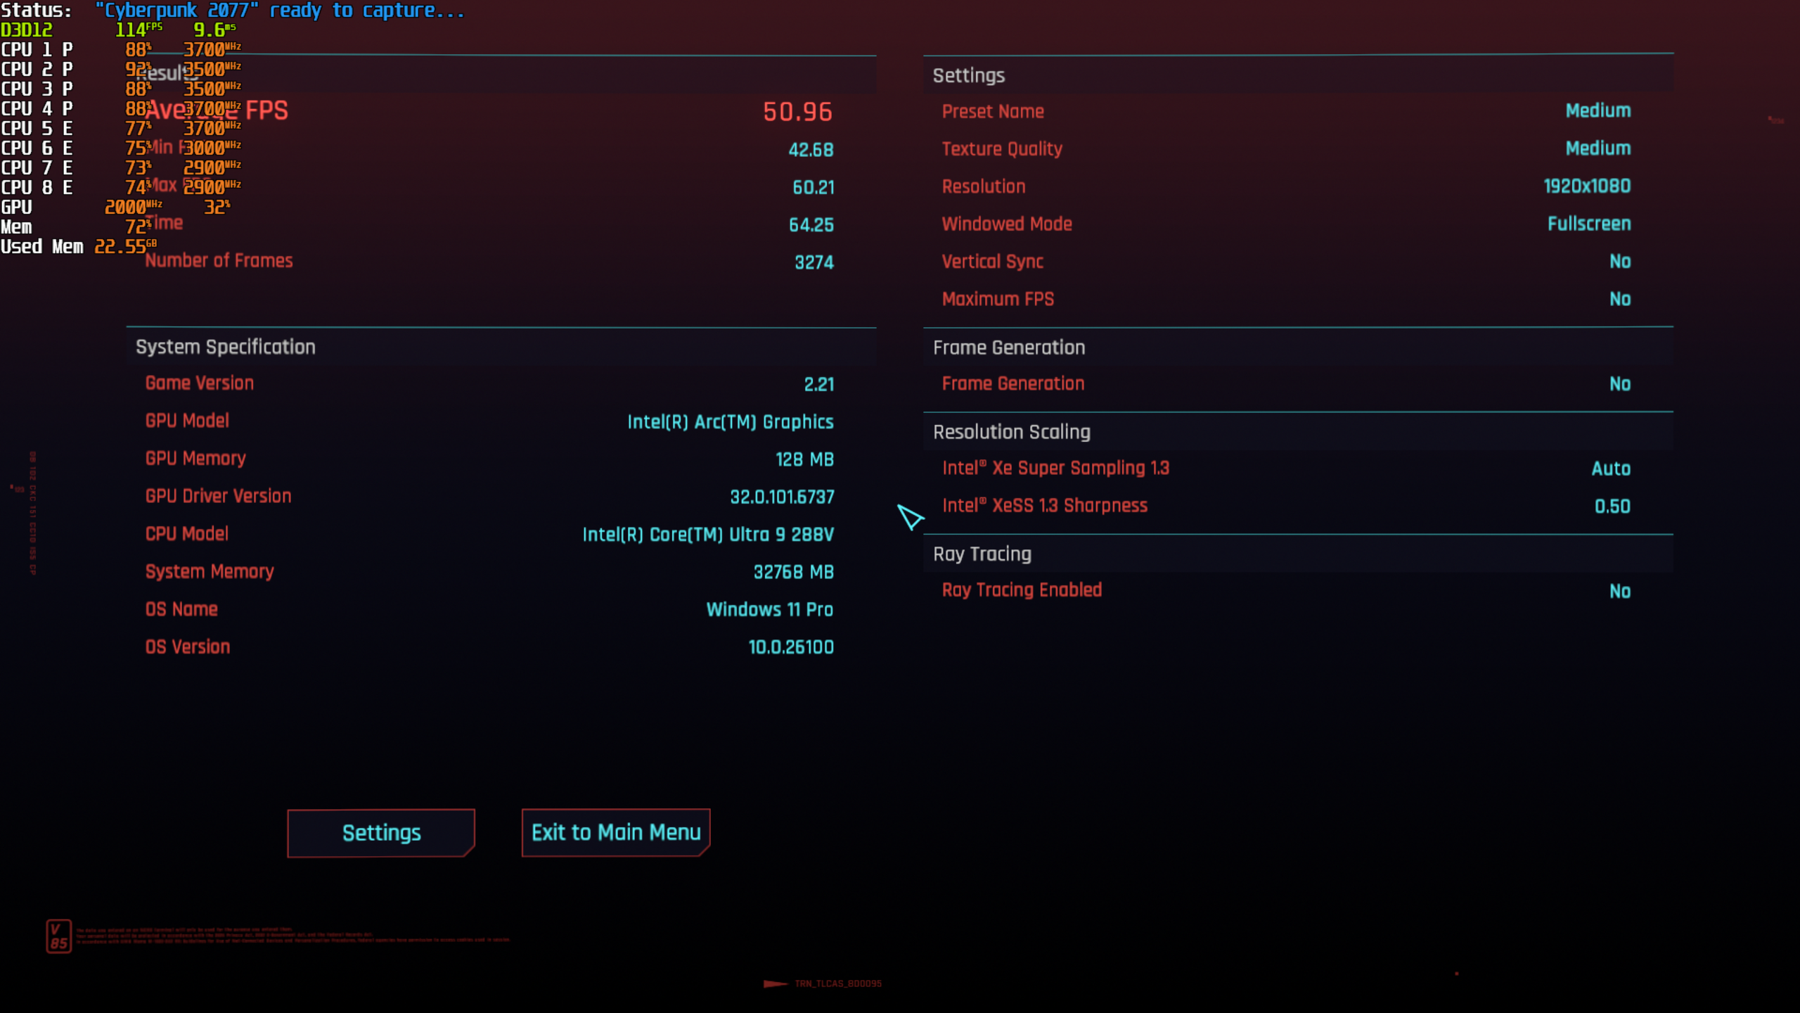
Task: Click the Resolution label
Action: click(984, 186)
